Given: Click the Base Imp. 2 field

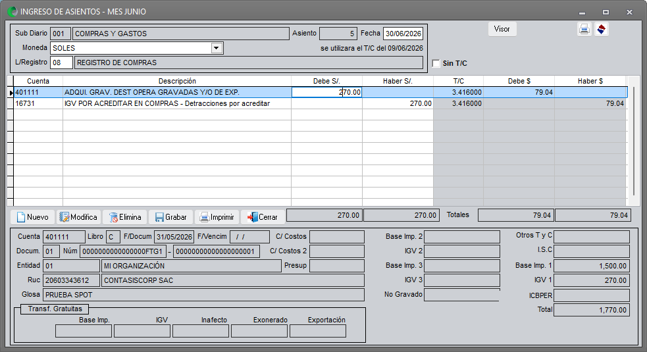Looking at the screenshot, I should [462, 237].
